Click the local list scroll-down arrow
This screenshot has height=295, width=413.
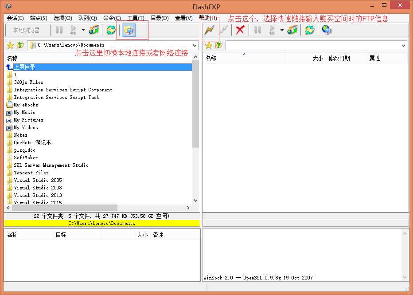click(x=195, y=201)
